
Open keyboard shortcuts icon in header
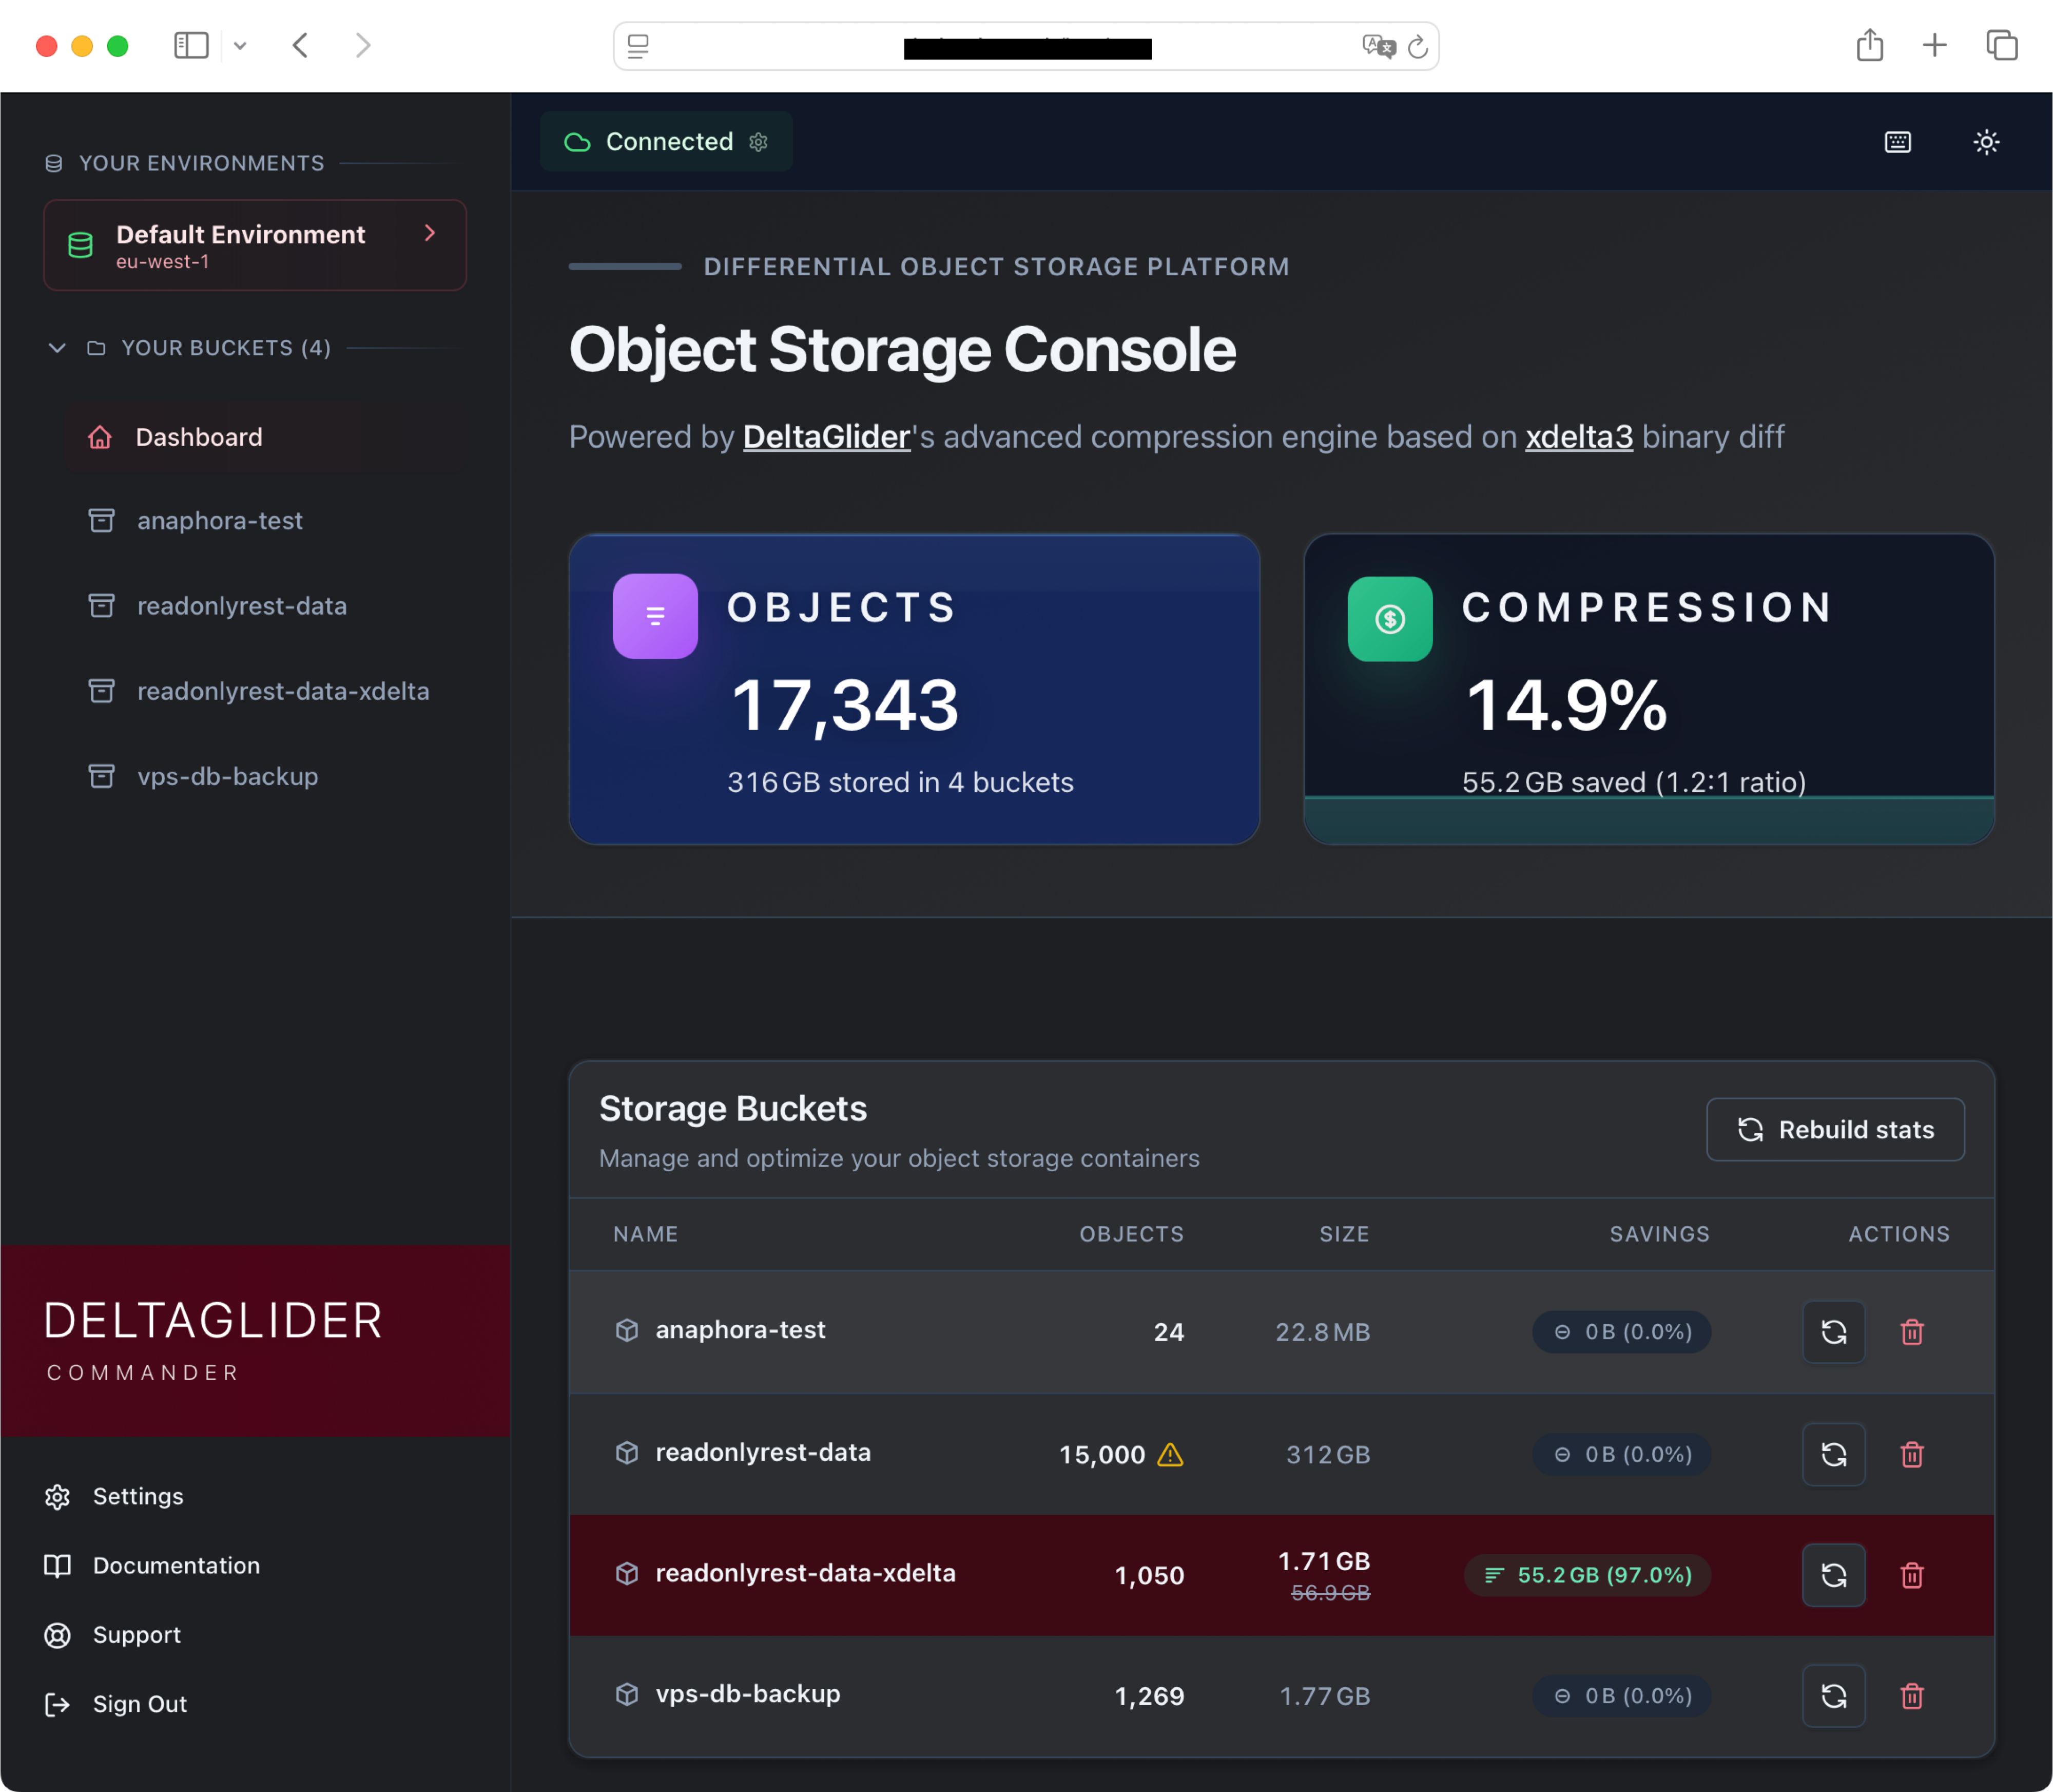(x=1897, y=142)
